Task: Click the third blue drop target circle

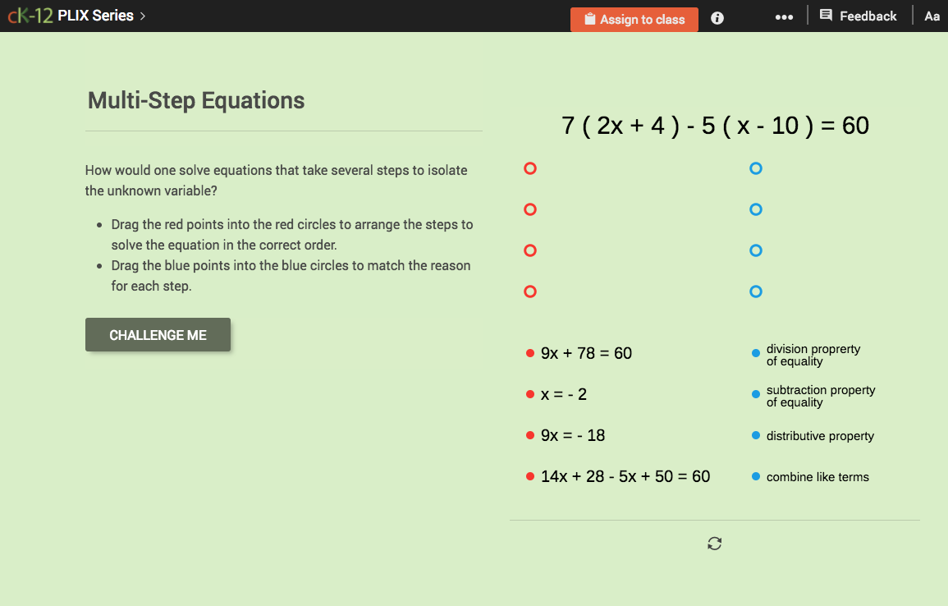Action: point(755,250)
